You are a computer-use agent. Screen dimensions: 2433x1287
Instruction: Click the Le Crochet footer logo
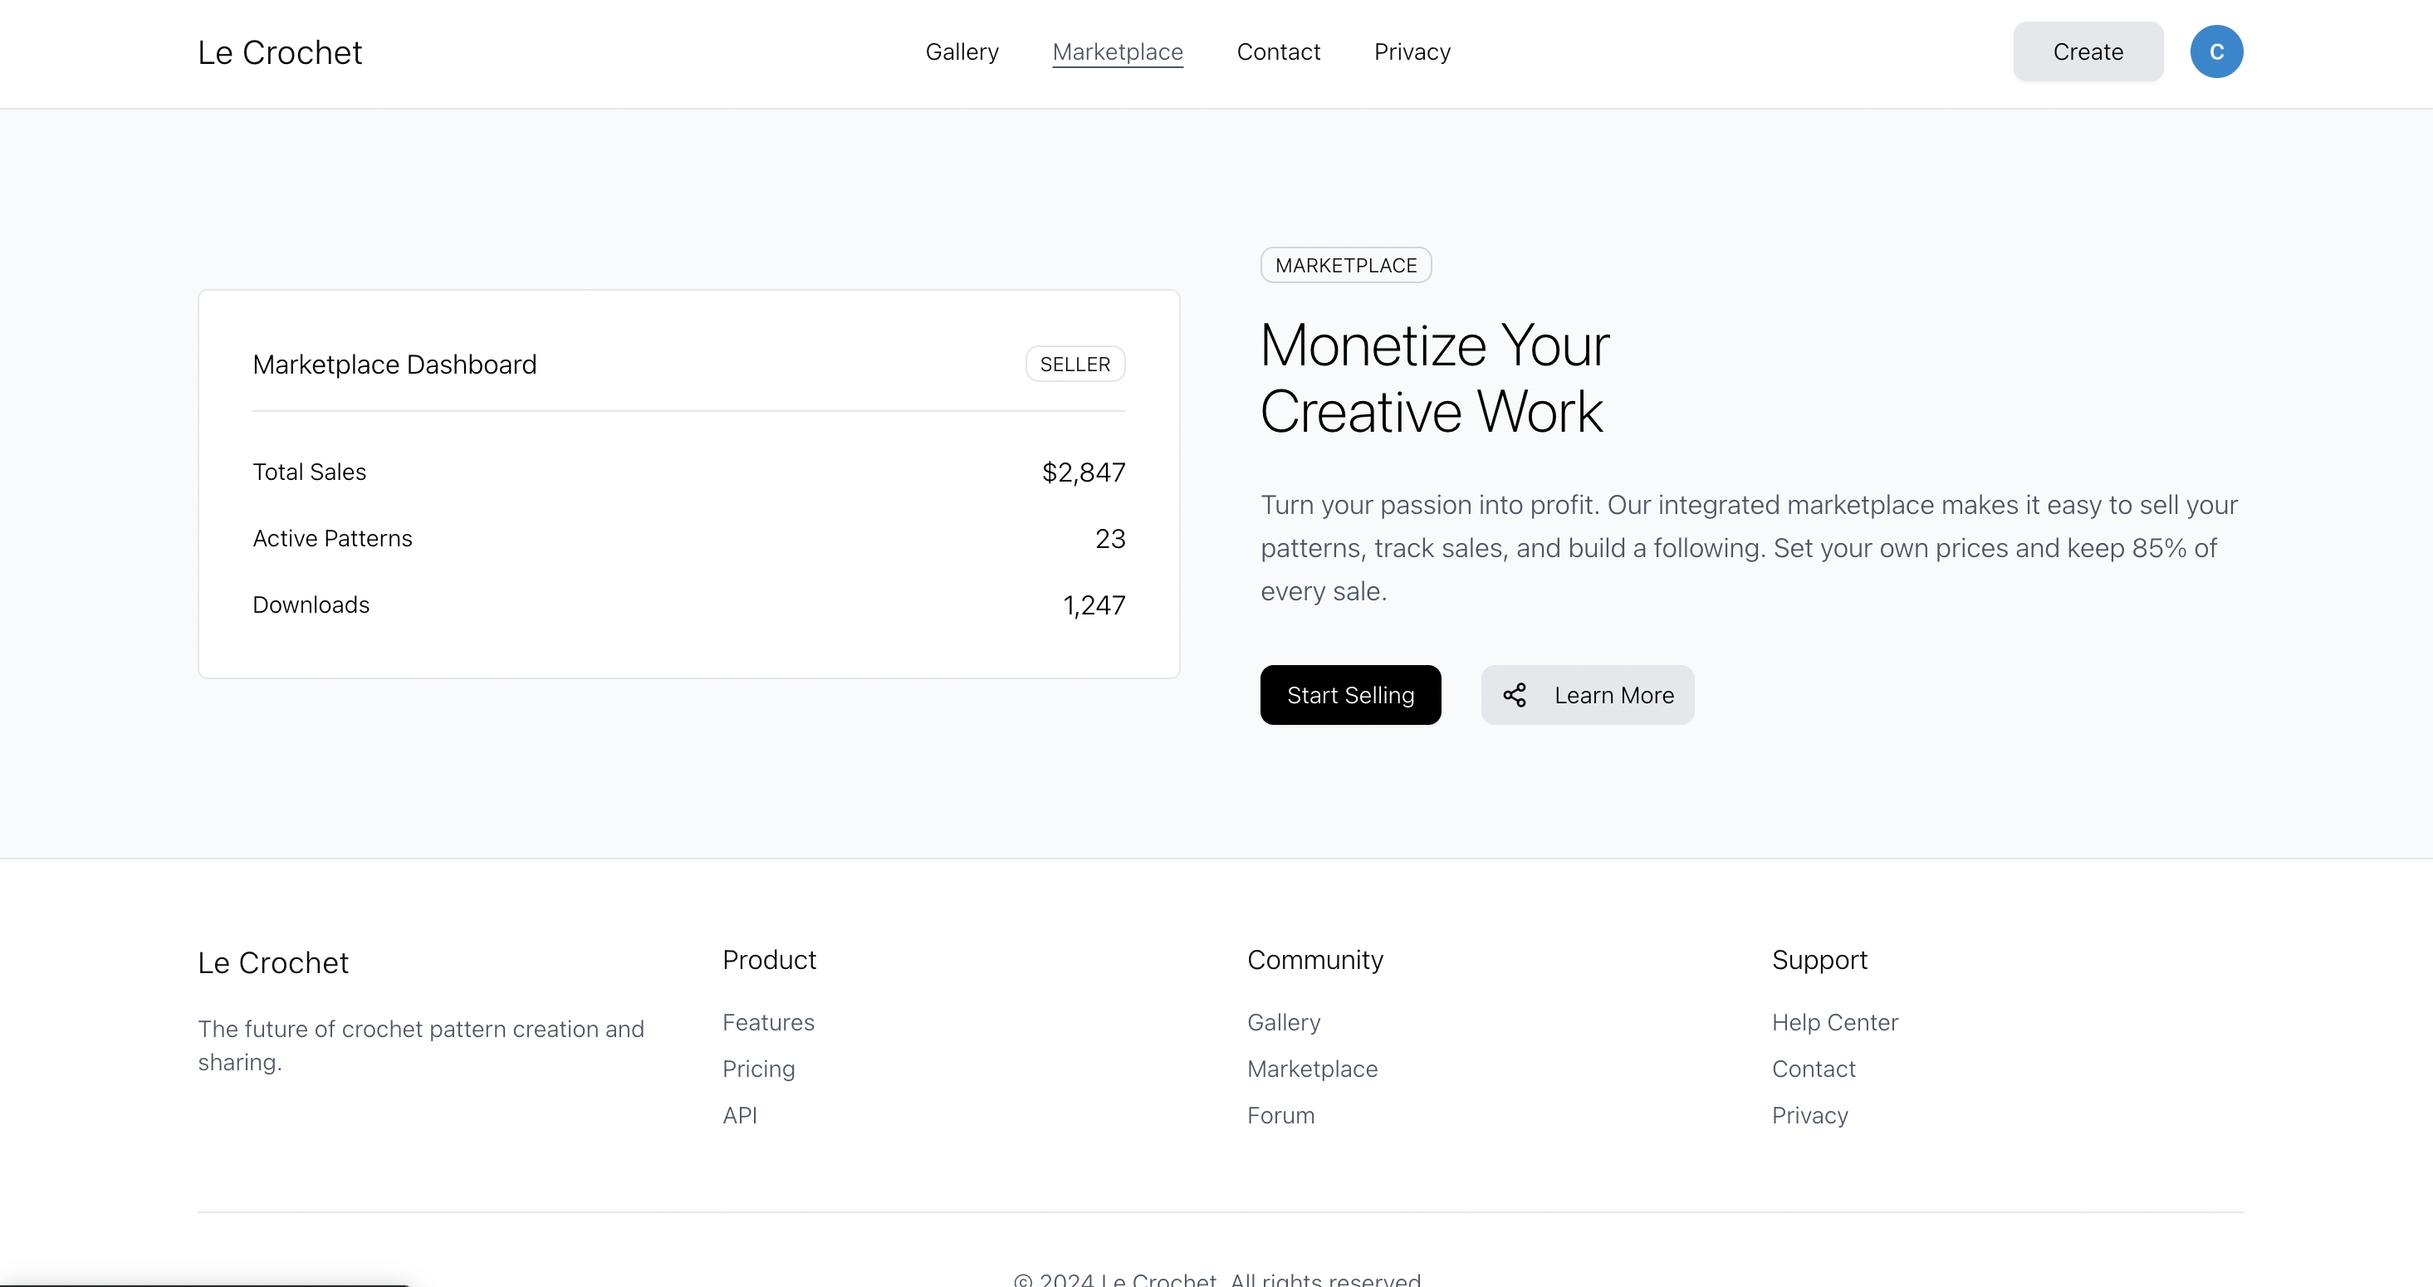point(273,963)
